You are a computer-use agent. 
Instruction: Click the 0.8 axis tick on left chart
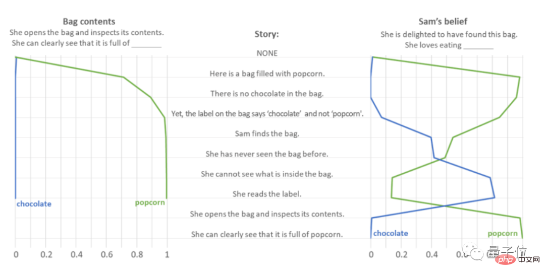137,254
